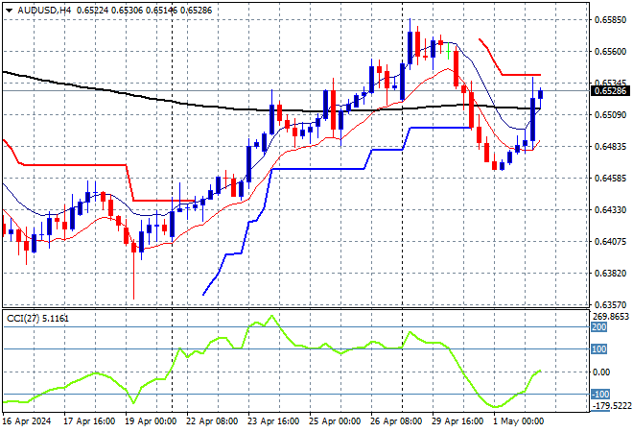Click the -179.5222 CCI minimum value
The height and width of the screenshot is (432, 633).
point(611,405)
